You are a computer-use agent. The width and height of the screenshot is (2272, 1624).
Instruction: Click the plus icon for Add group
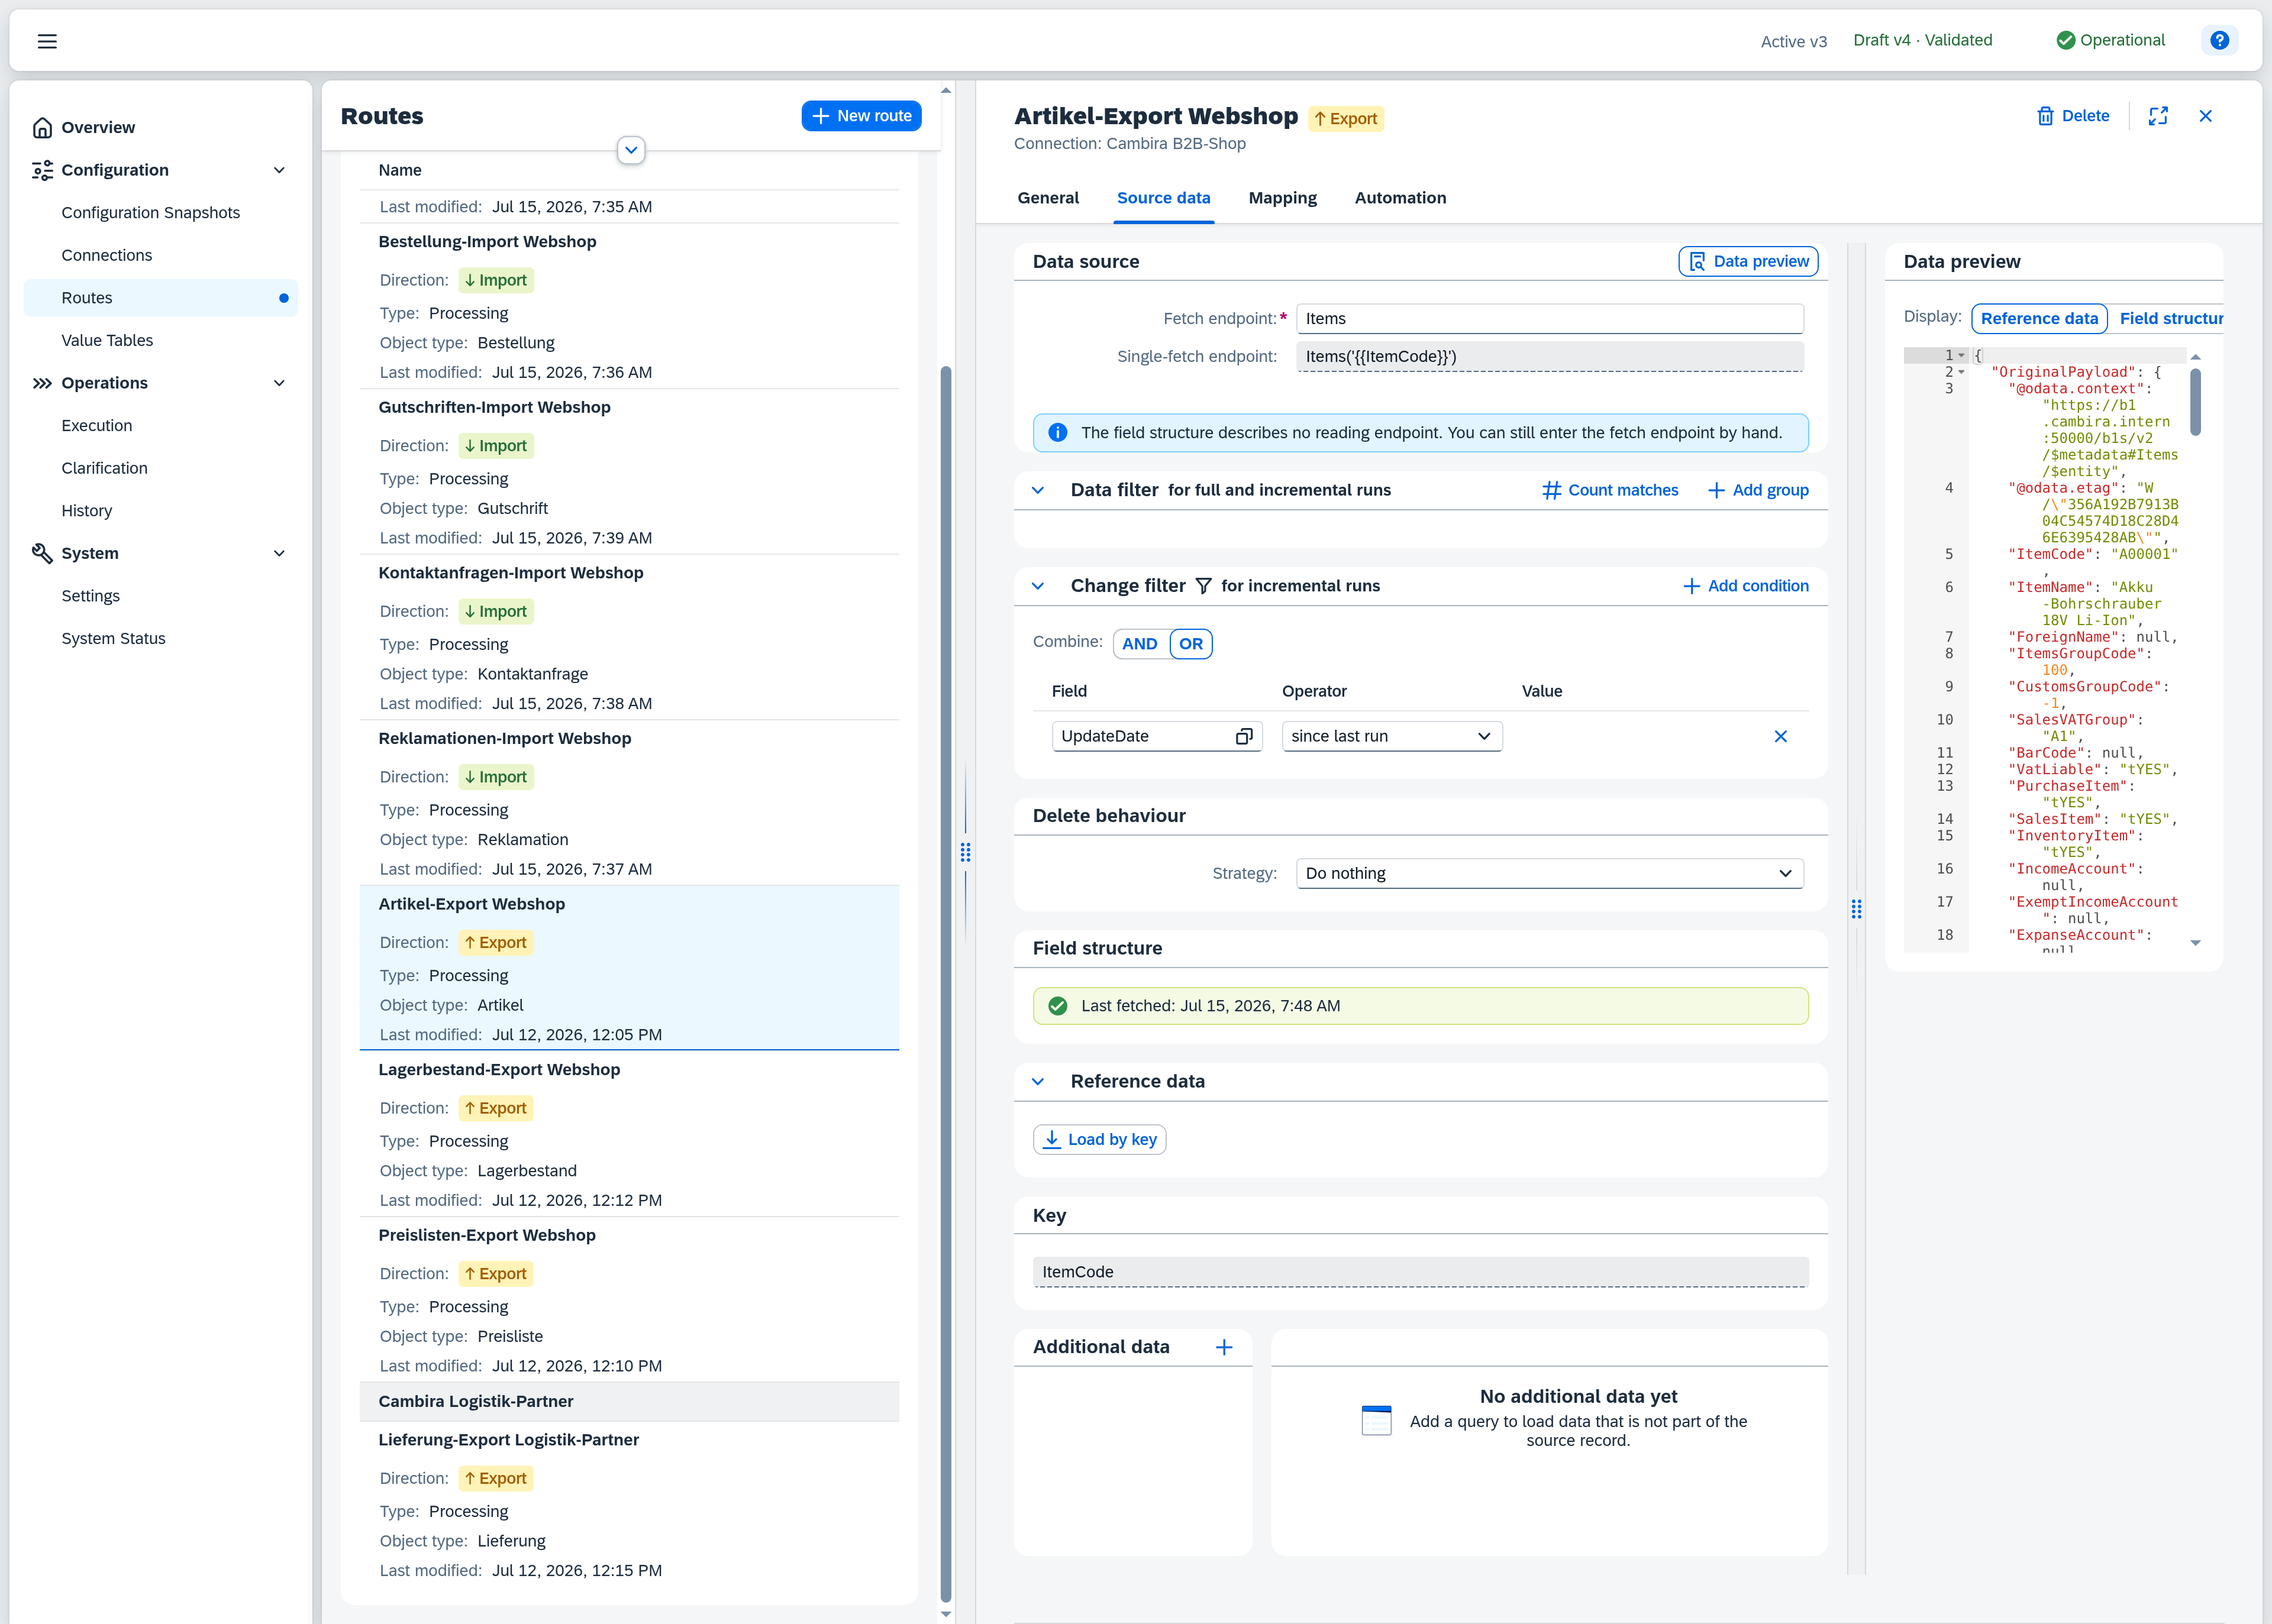click(1716, 490)
